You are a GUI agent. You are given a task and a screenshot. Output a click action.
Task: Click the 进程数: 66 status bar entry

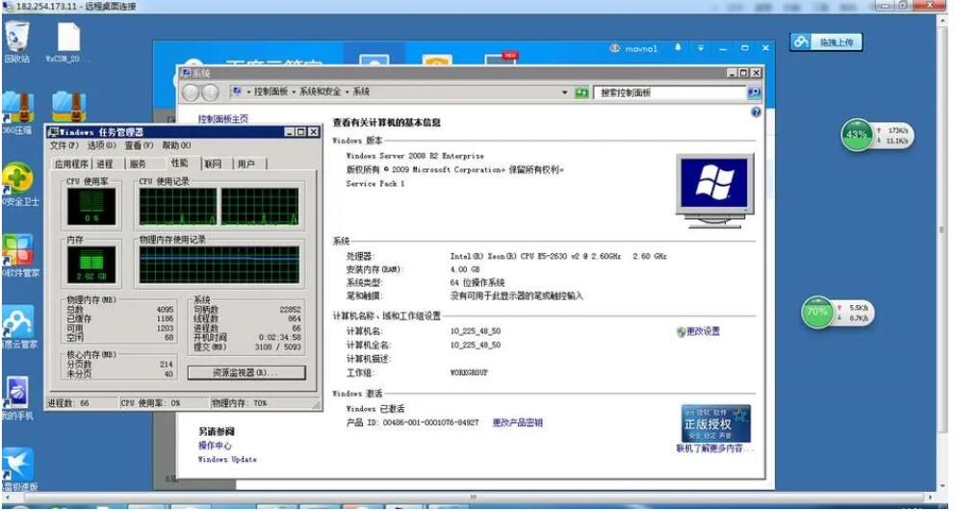[67, 403]
